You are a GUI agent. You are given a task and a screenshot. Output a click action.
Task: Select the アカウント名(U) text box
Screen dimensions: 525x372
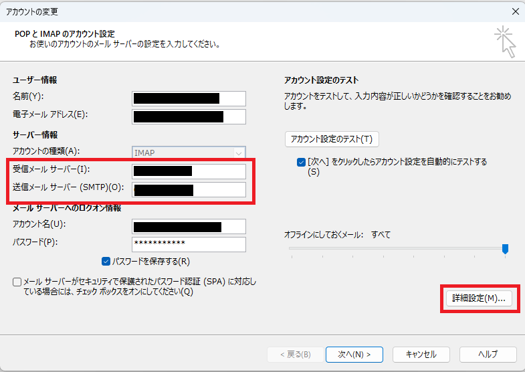point(189,226)
